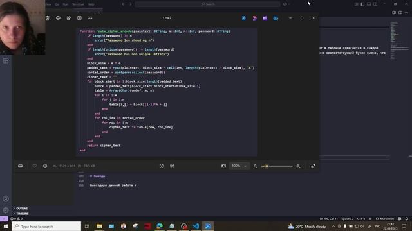This screenshot has height=231, width=412.
Task: Show hidden system tray icons
Action: pos(333,227)
